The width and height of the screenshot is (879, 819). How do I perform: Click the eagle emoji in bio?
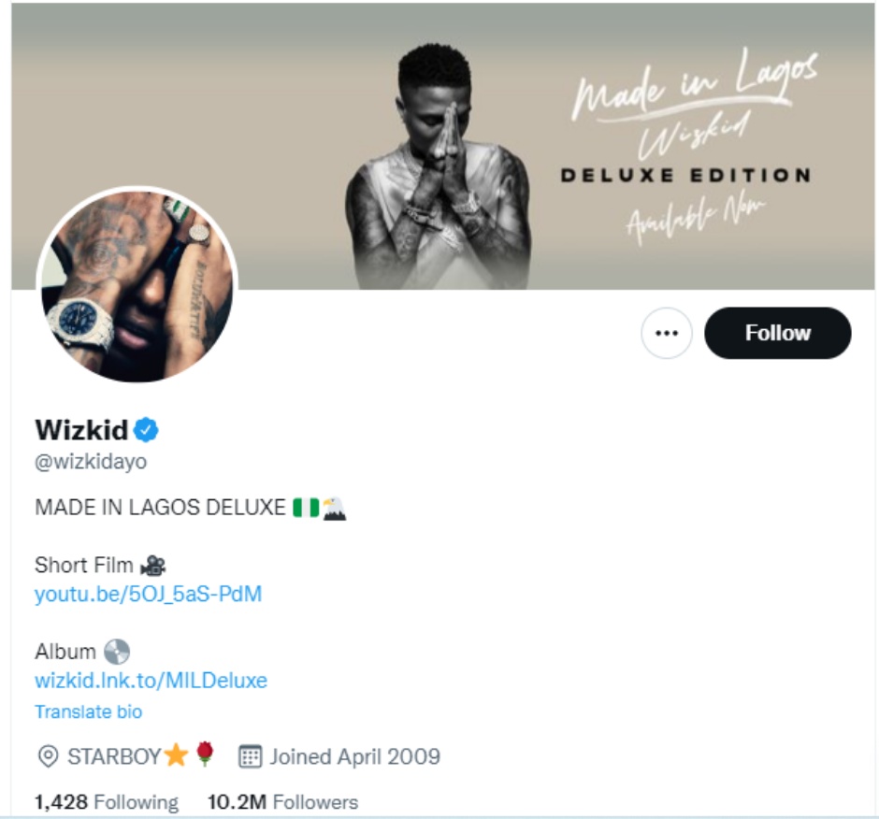334,509
